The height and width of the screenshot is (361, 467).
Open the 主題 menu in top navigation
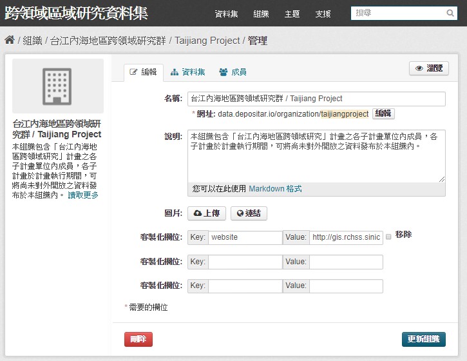pos(292,14)
